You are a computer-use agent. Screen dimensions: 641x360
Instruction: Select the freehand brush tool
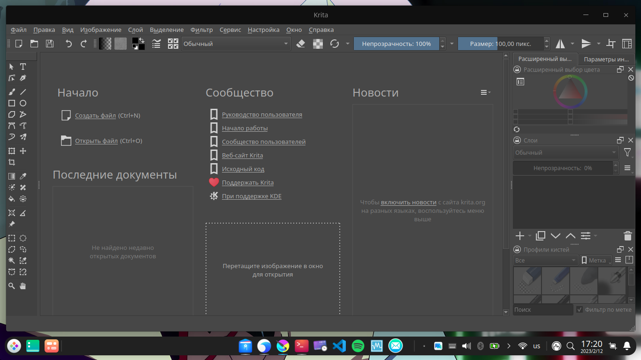12,92
